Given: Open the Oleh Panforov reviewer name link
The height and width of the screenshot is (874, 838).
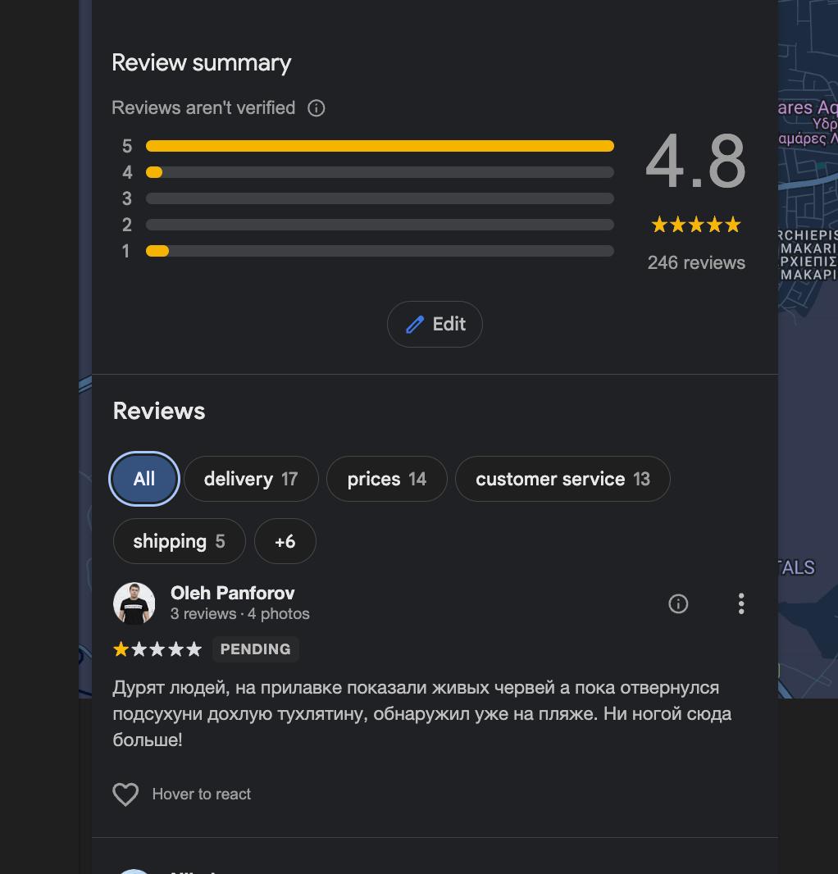Looking at the screenshot, I should [x=232, y=593].
